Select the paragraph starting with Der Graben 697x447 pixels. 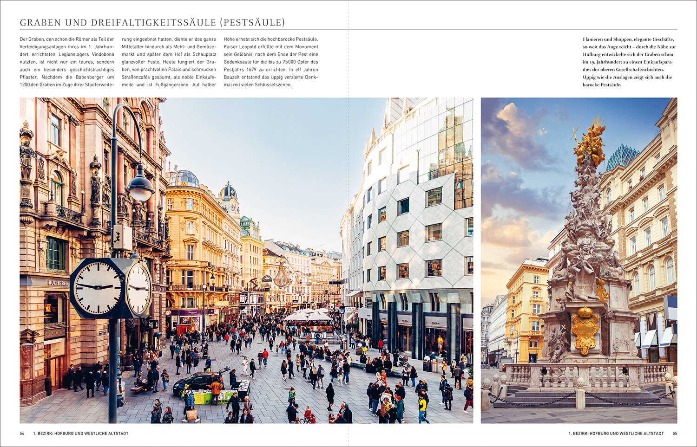pyautogui.click(x=66, y=62)
